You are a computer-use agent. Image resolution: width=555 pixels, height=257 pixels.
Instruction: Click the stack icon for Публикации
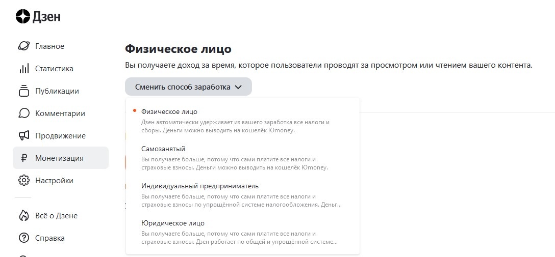[23, 91]
